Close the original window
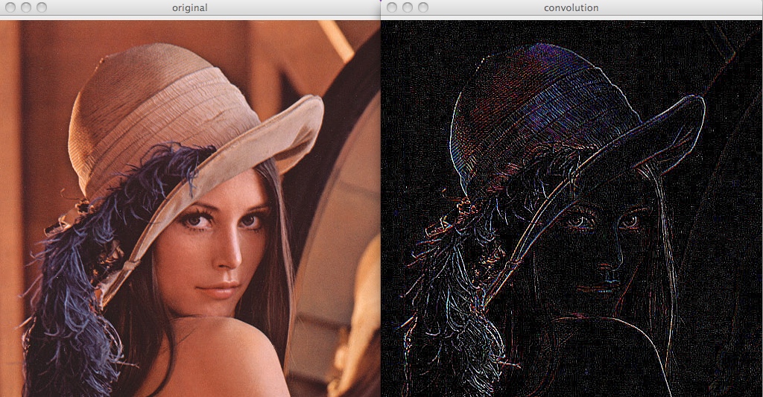Viewport: 763px width, 397px height. (x=10, y=7)
